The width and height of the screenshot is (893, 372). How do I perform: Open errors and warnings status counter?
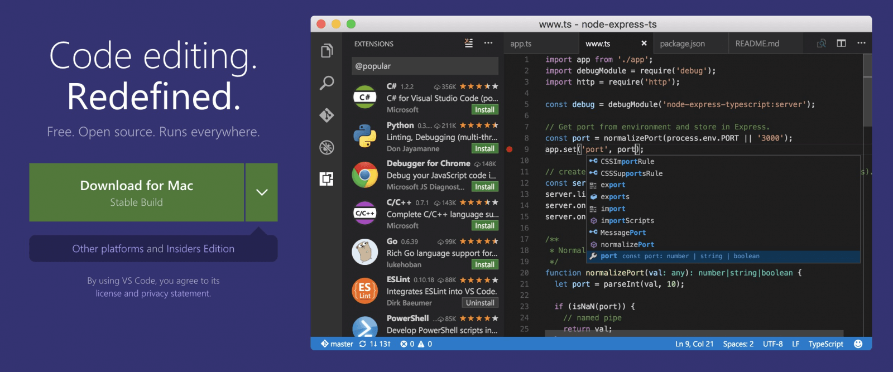416,344
